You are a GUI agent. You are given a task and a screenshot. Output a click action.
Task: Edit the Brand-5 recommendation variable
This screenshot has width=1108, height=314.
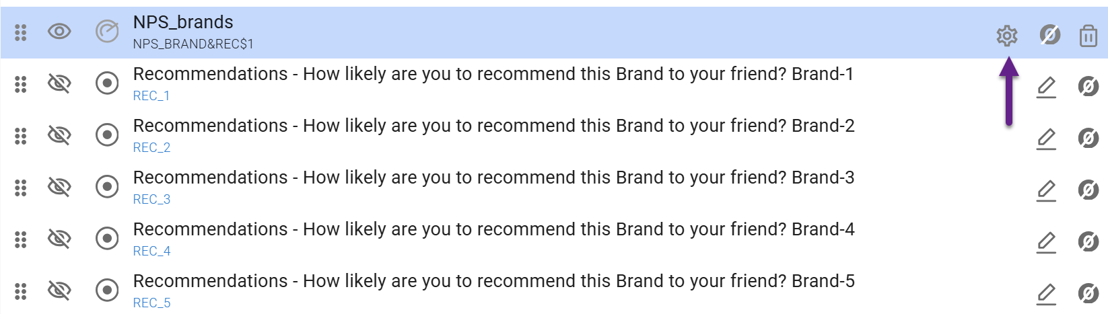coord(1046,294)
